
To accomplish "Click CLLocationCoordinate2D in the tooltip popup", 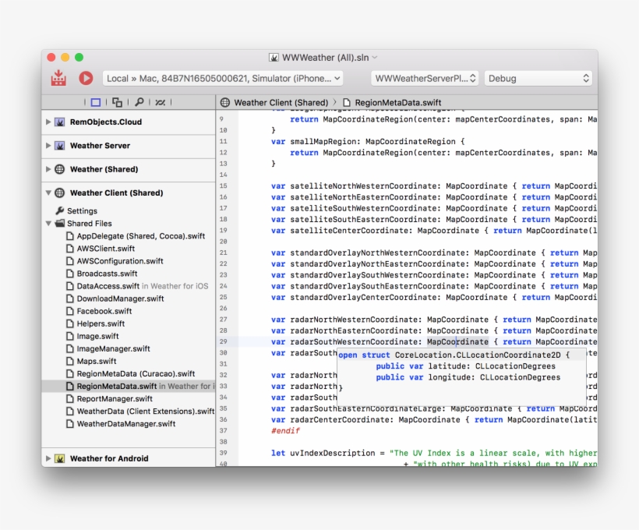I will [x=509, y=355].
